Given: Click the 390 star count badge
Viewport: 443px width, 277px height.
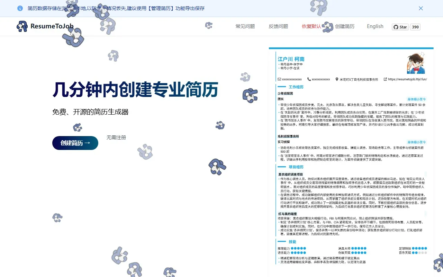Looking at the screenshot, I should coord(415,27).
